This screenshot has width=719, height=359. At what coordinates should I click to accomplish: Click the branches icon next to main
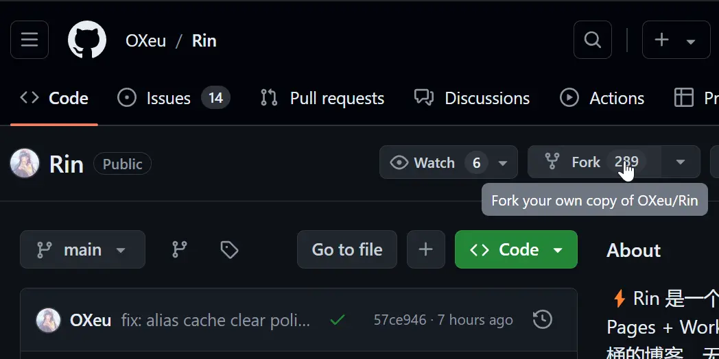(179, 249)
